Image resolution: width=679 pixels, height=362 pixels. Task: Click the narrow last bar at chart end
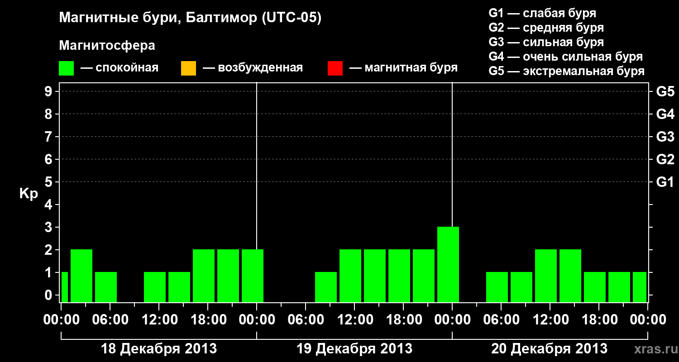click(640, 287)
